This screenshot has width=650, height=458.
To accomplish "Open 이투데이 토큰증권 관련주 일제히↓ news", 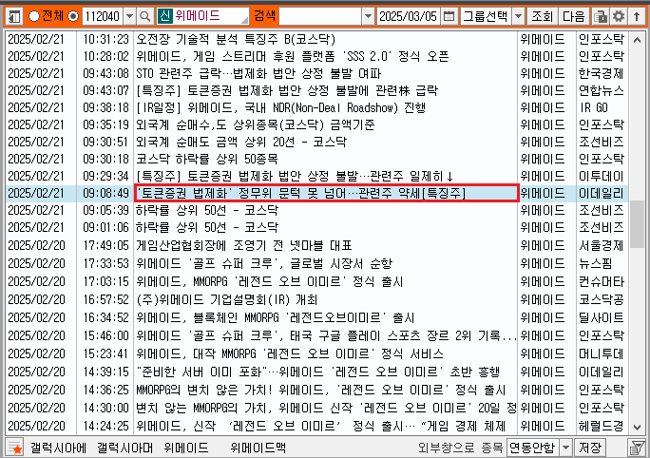I will [x=295, y=176].
